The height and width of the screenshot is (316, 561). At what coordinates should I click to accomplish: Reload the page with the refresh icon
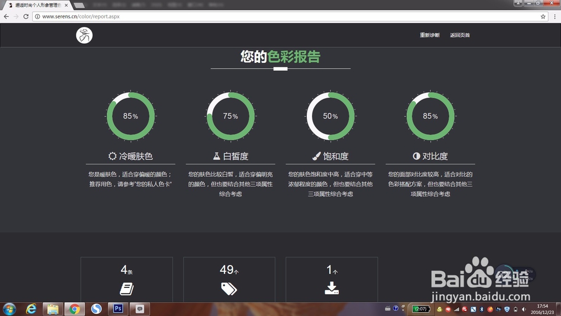click(26, 16)
